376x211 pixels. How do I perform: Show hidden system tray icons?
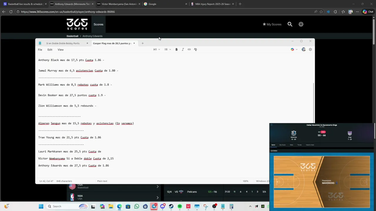coord(250,206)
